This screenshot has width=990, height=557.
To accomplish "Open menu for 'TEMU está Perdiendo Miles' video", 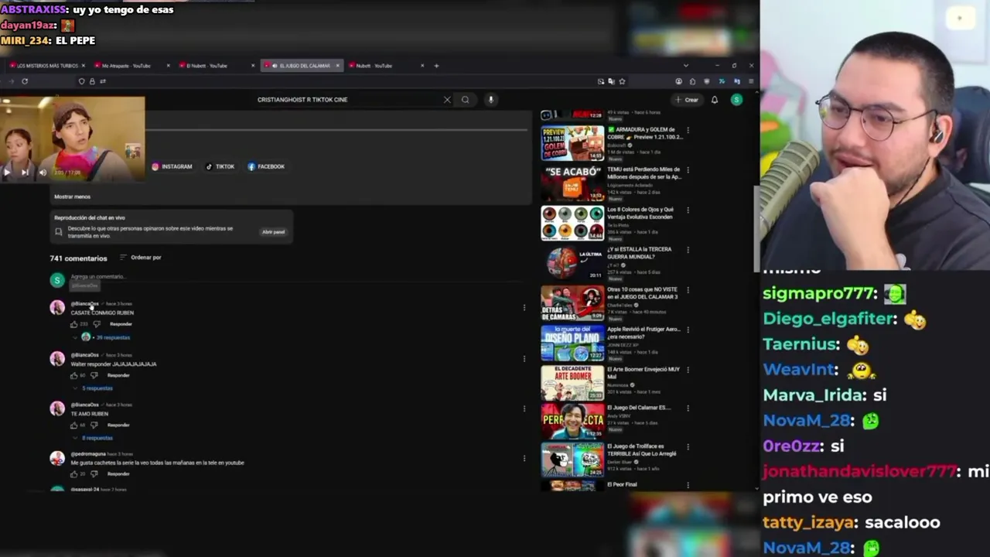I will pyautogui.click(x=688, y=170).
